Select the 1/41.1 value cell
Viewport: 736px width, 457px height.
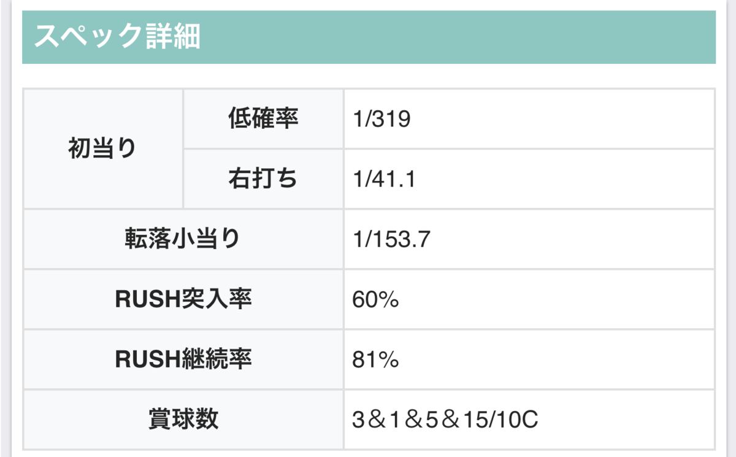(x=529, y=179)
